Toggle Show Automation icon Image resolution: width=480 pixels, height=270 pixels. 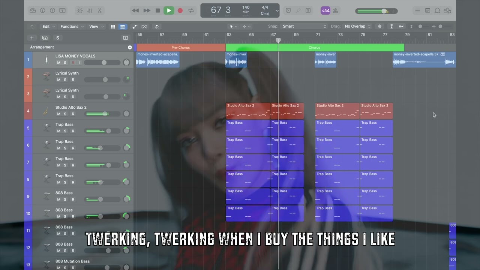click(x=135, y=27)
